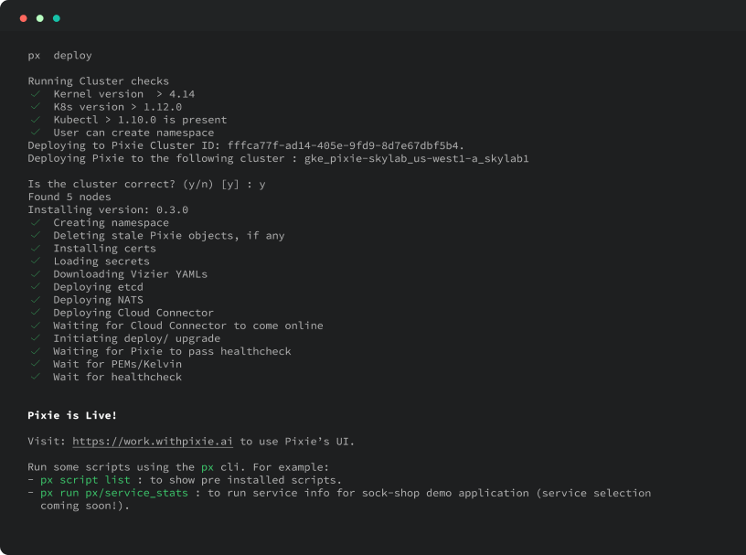Image resolution: width=746 pixels, height=555 pixels.
Task: Click the red close window dot
Action: 24,18
